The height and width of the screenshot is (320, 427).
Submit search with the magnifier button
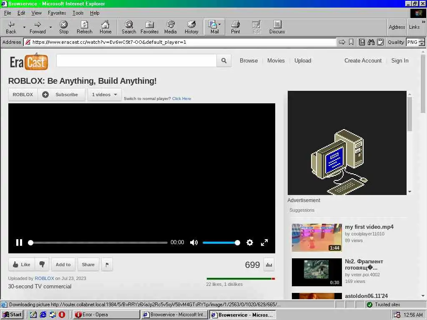(224, 61)
